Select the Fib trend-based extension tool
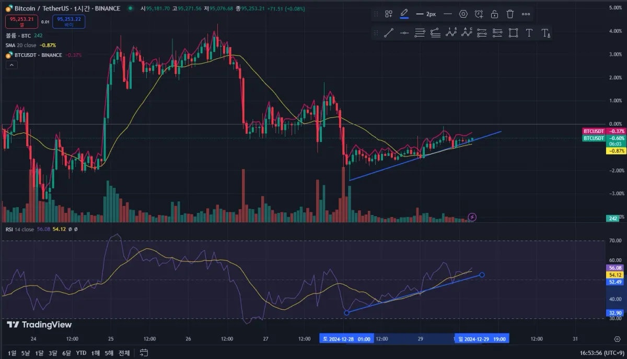This screenshot has width=627, height=359. coord(435,33)
